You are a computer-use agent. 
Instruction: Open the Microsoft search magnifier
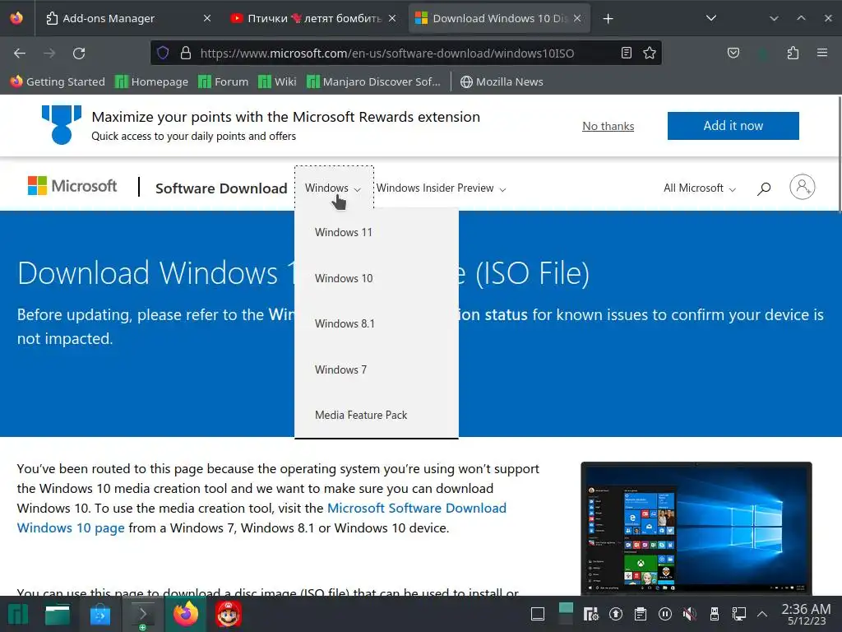tap(764, 188)
